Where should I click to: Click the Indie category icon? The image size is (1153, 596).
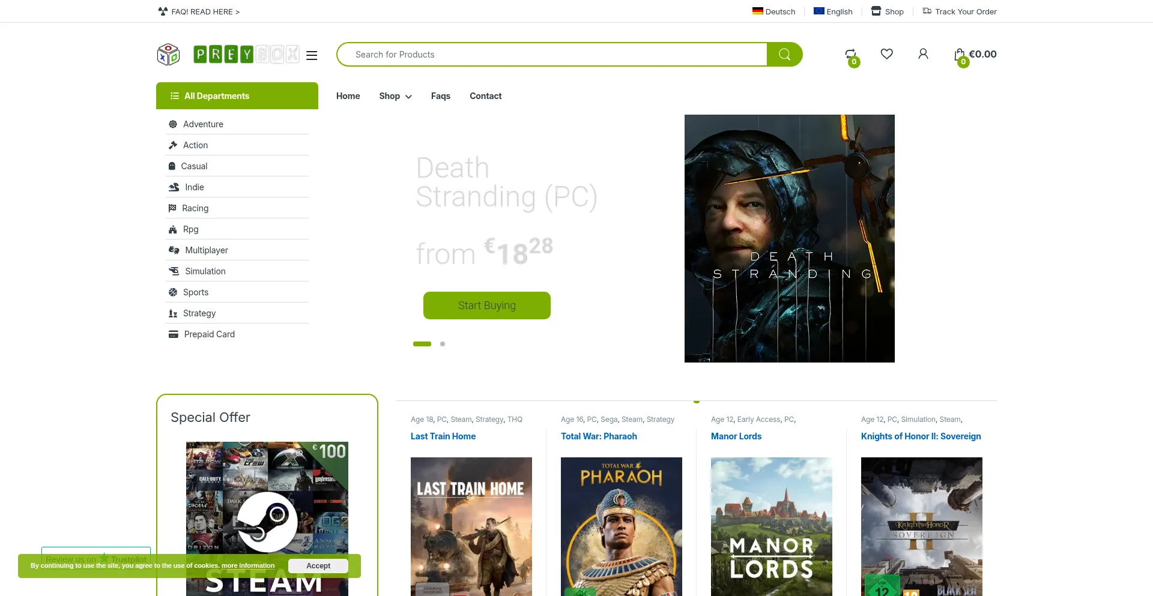[174, 187]
